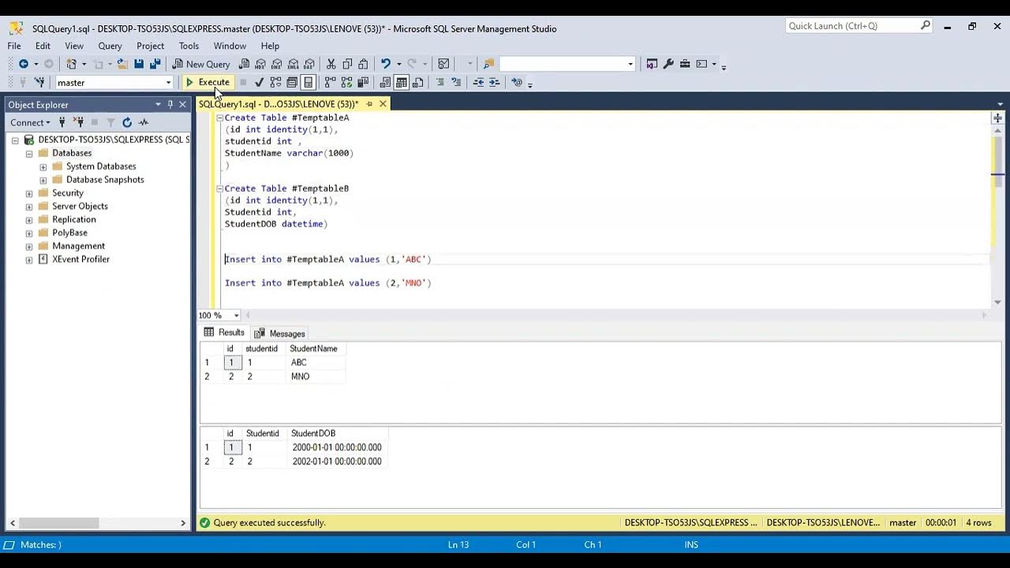Toggle Results to Text mode

tap(385, 82)
